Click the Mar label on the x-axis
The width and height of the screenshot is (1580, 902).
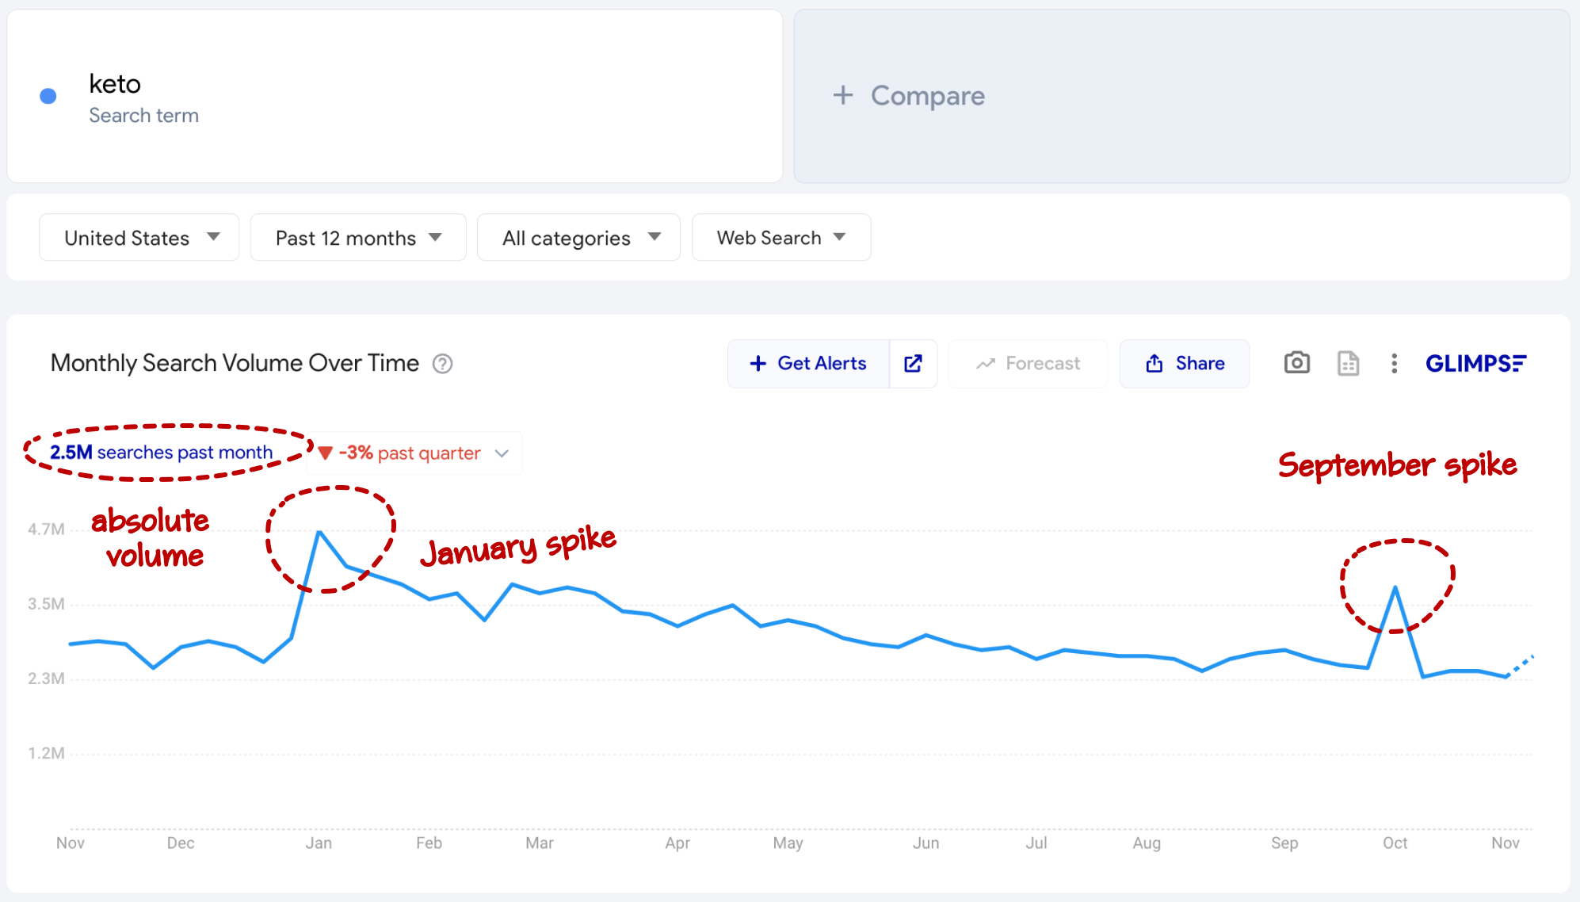540,843
